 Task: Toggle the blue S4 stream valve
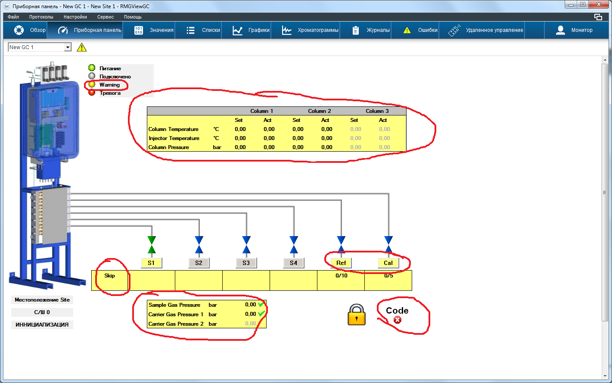coord(294,244)
